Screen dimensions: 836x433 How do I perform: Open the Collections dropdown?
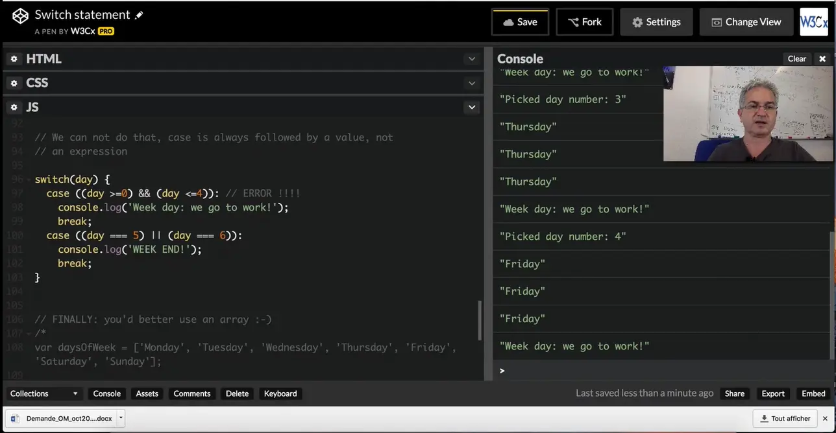pyautogui.click(x=43, y=393)
